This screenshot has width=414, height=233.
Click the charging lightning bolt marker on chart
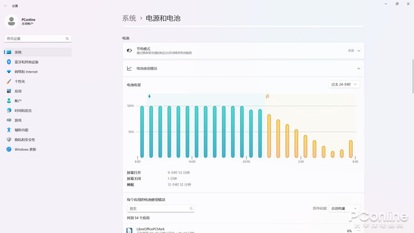150,96
